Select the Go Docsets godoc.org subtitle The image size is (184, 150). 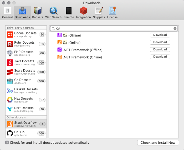pos(20,83)
